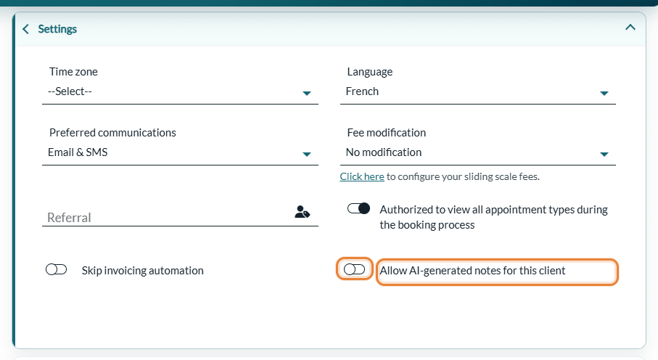Open the Fee modification dropdown
The width and height of the screenshot is (658, 360).
[477, 152]
